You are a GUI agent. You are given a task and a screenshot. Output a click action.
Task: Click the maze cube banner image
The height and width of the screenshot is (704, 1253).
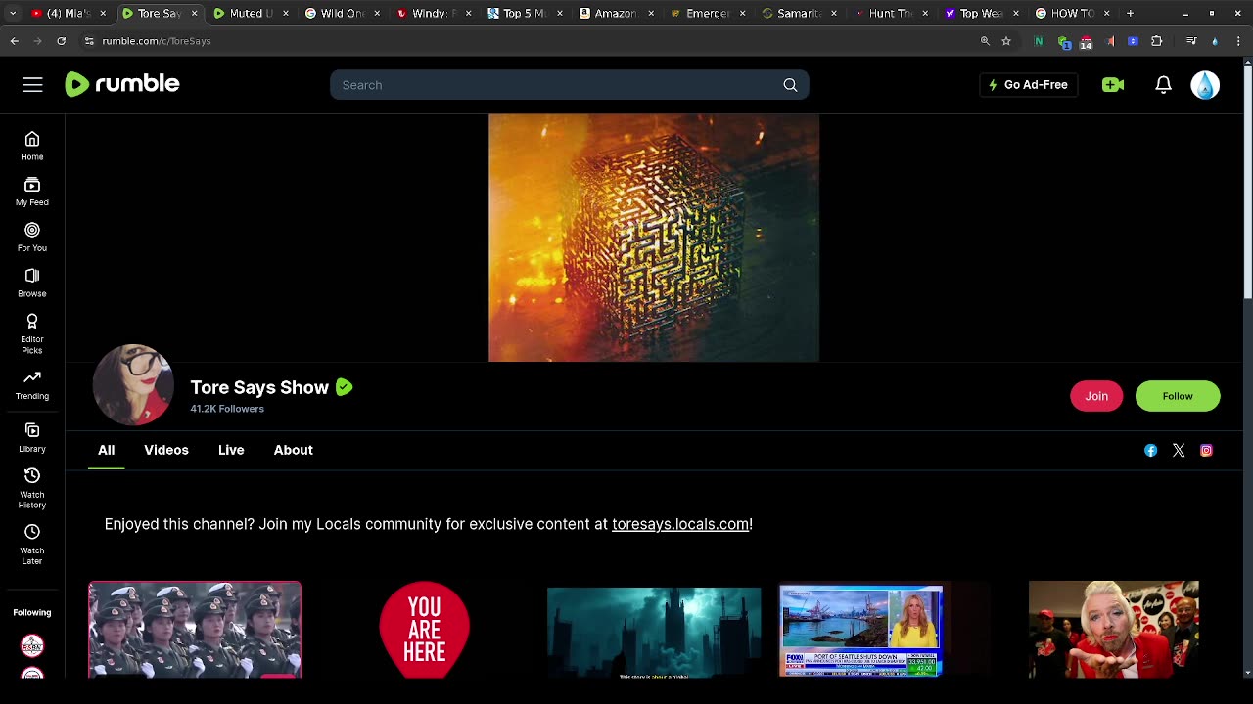click(x=654, y=238)
